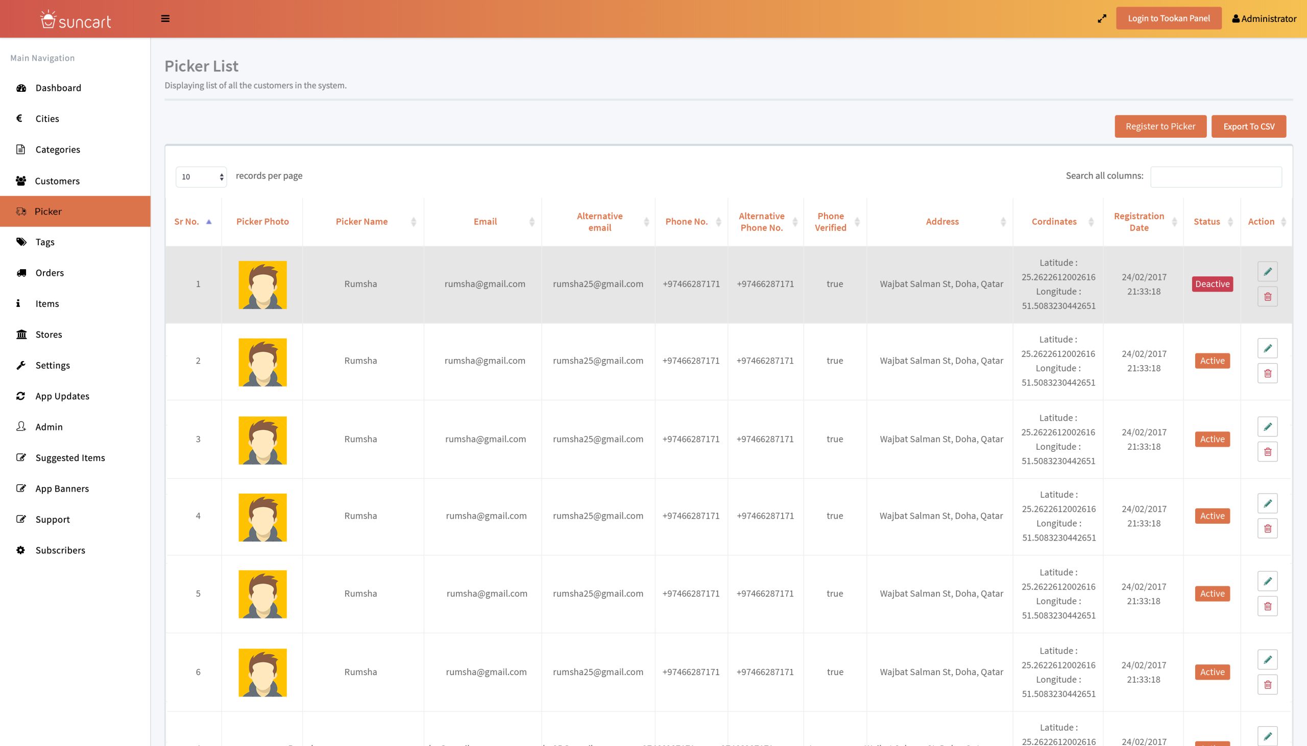The height and width of the screenshot is (746, 1307).
Task: Click the suncart logo
Action: (76, 19)
